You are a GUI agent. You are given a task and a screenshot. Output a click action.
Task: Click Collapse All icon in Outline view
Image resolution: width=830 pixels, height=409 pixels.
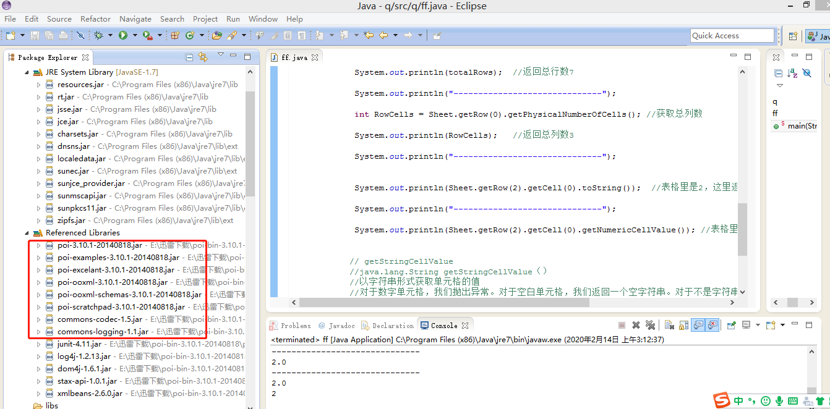(x=779, y=73)
